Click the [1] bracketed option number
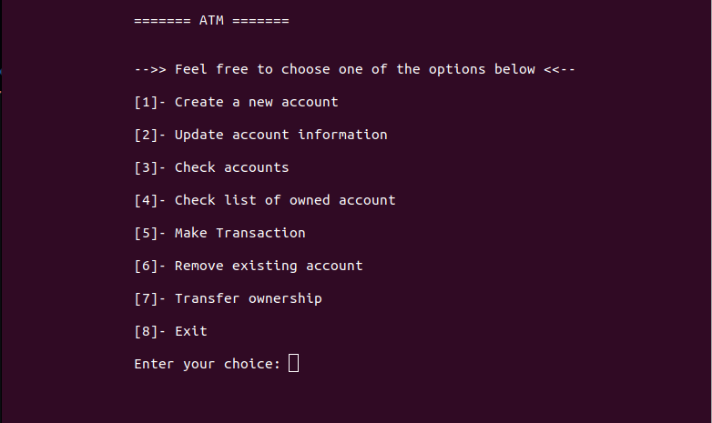 [x=146, y=102]
